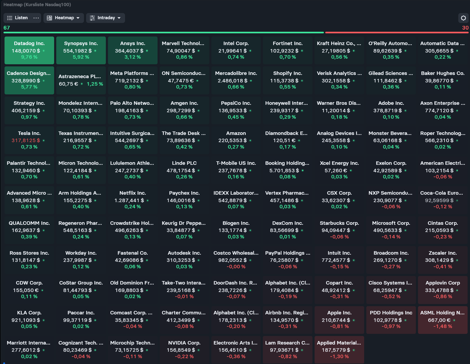Select the CSX Corp. tile
The image size is (470, 364).
pos(339,200)
